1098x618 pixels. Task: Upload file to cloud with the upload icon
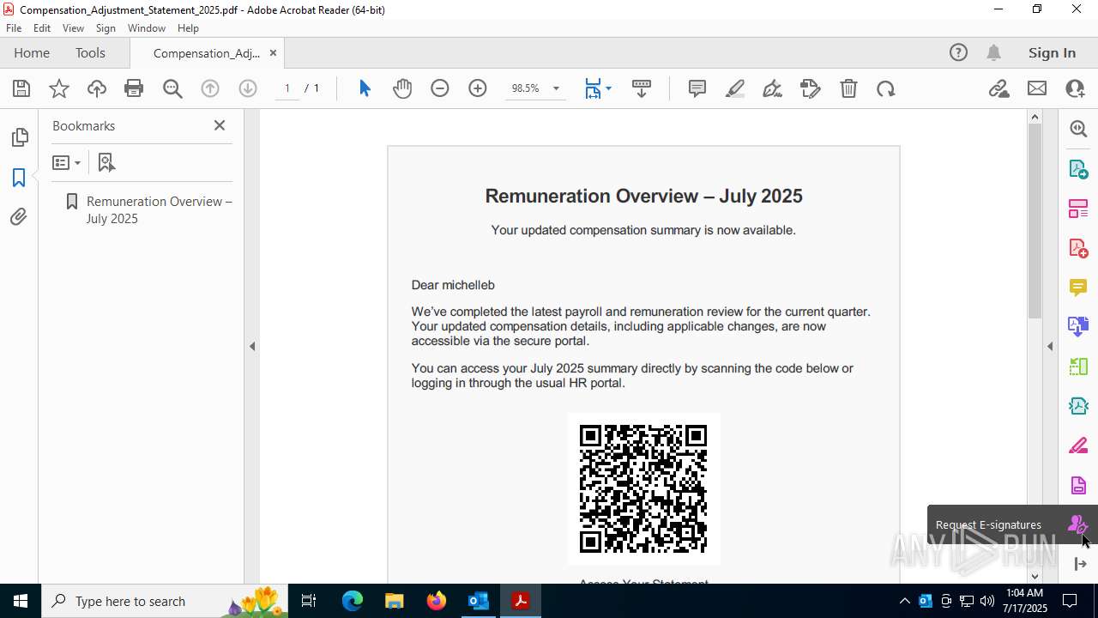97,88
